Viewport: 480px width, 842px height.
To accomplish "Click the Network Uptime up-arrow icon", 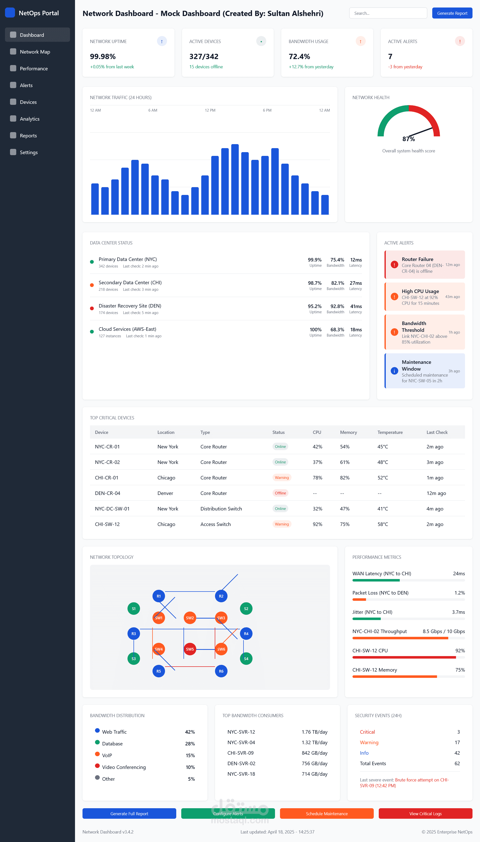I will point(161,41).
